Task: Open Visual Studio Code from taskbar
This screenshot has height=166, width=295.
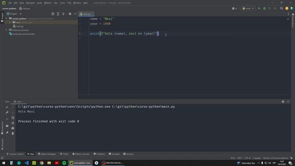Action: pos(27,163)
